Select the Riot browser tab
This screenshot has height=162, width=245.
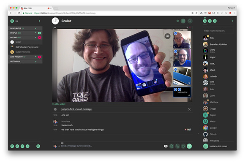point(36,8)
